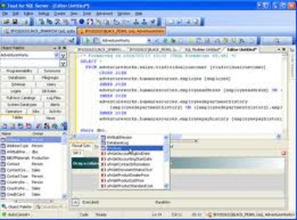Choose DatabaseLog in the autocomplete list

point(131,142)
